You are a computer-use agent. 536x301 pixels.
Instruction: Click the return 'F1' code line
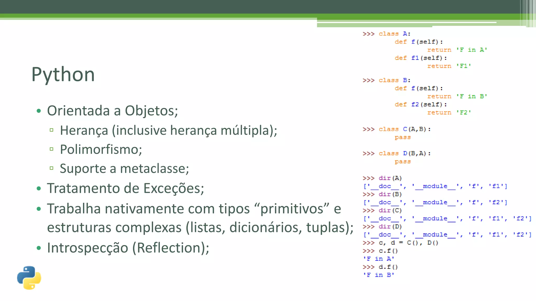(449, 66)
